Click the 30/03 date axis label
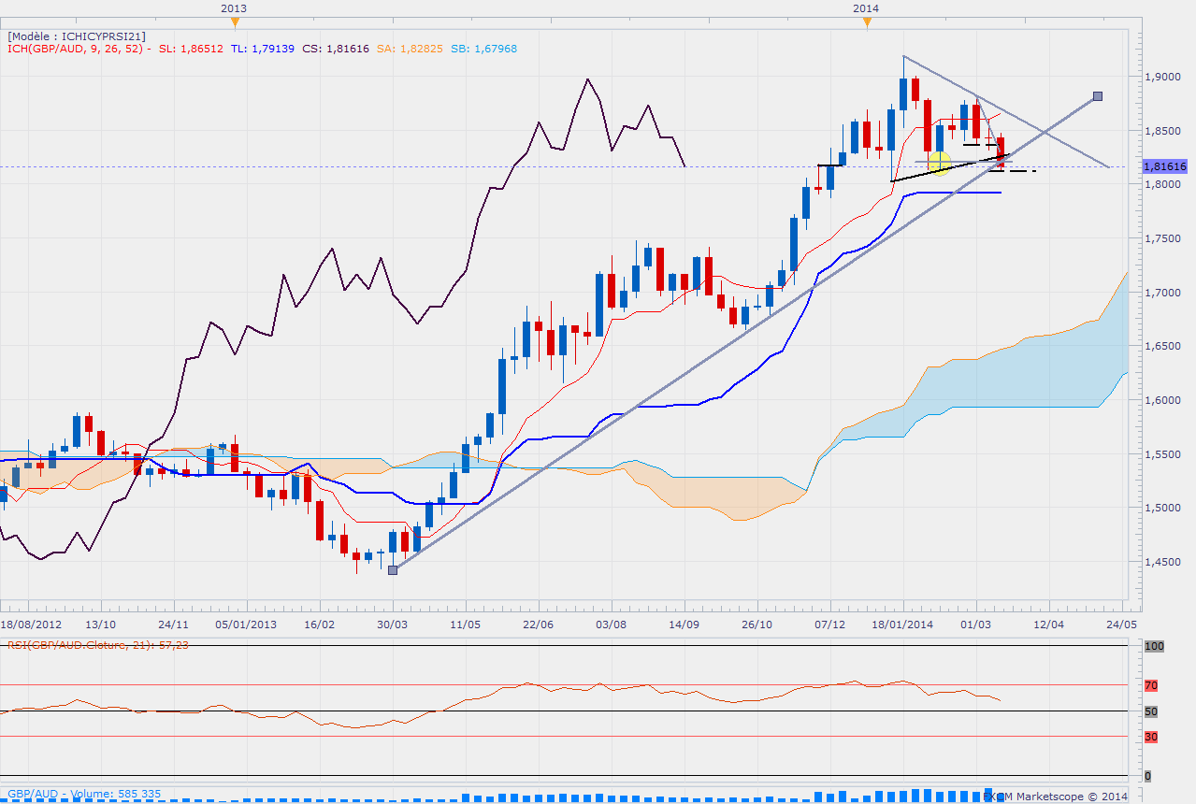Screen dimensions: 1196x804 click(393, 623)
